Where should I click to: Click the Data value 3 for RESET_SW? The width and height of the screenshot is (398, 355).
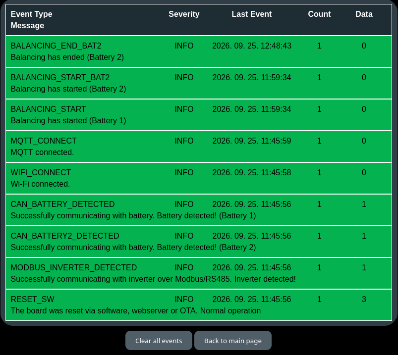364,299
